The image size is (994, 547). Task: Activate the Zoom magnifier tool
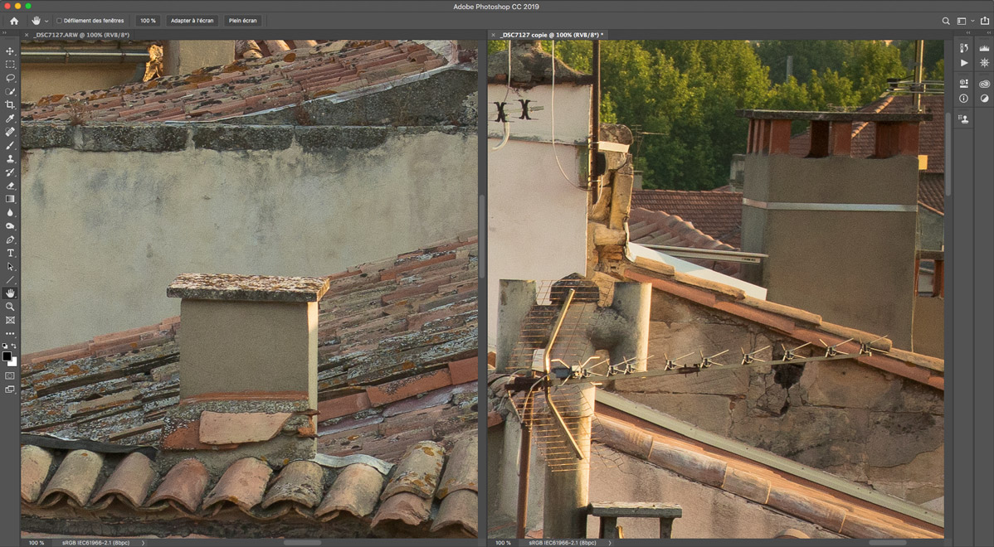click(x=11, y=307)
